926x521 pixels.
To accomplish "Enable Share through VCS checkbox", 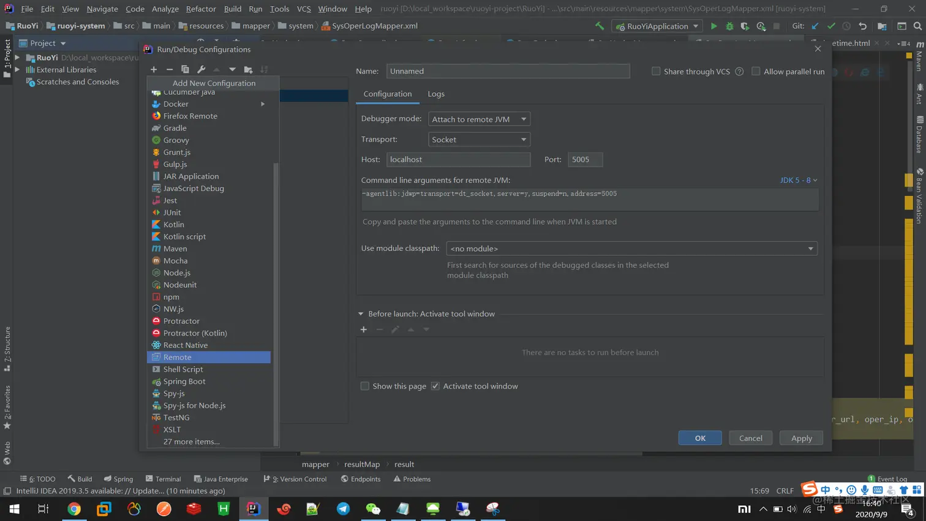I will click(656, 72).
